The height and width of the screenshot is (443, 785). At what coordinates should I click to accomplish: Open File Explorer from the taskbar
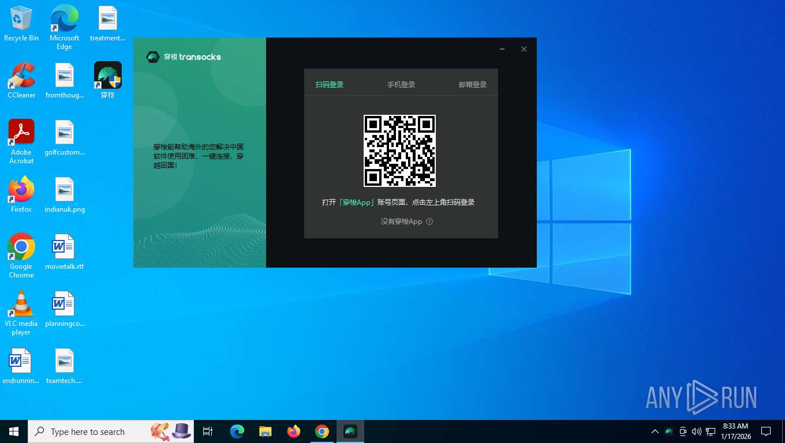[x=266, y=431]
